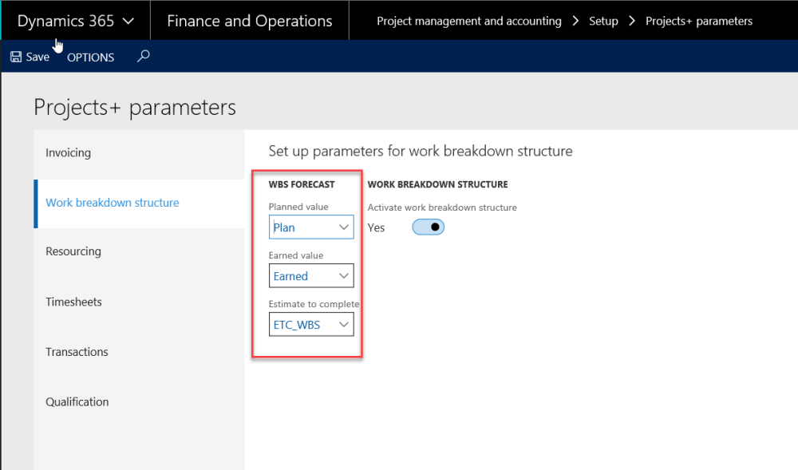Switch to the Transactions tab
The image size is (798, 470).
point(77,352)
